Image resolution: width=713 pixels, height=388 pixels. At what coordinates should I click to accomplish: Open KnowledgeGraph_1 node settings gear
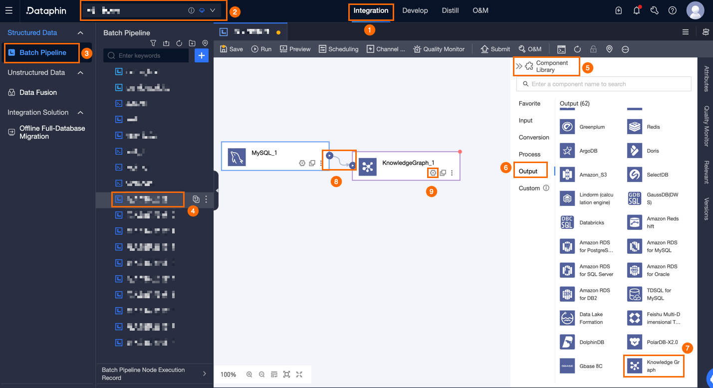pos(433,173)
